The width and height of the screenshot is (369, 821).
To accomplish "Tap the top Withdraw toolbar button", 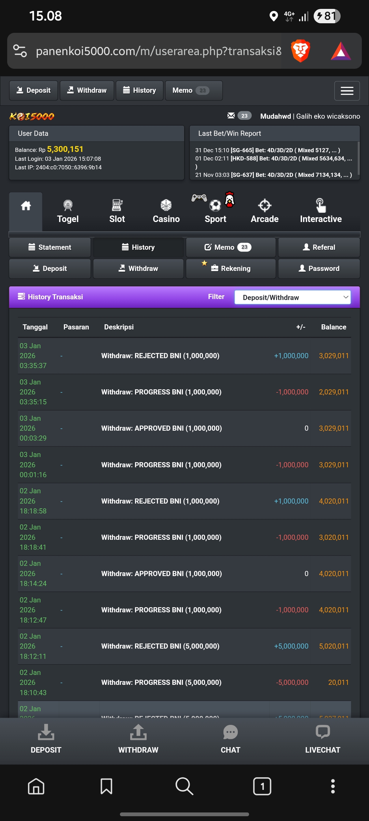I will [87, 90].
